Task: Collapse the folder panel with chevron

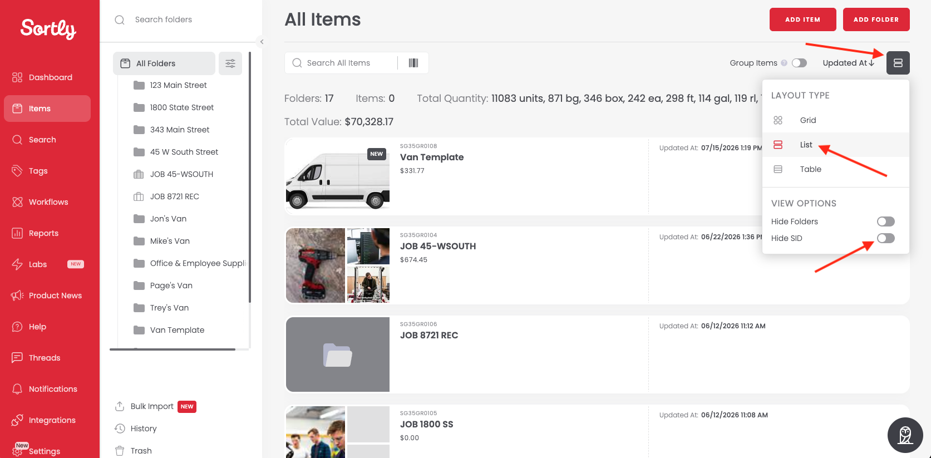Action: pos(262,42)
